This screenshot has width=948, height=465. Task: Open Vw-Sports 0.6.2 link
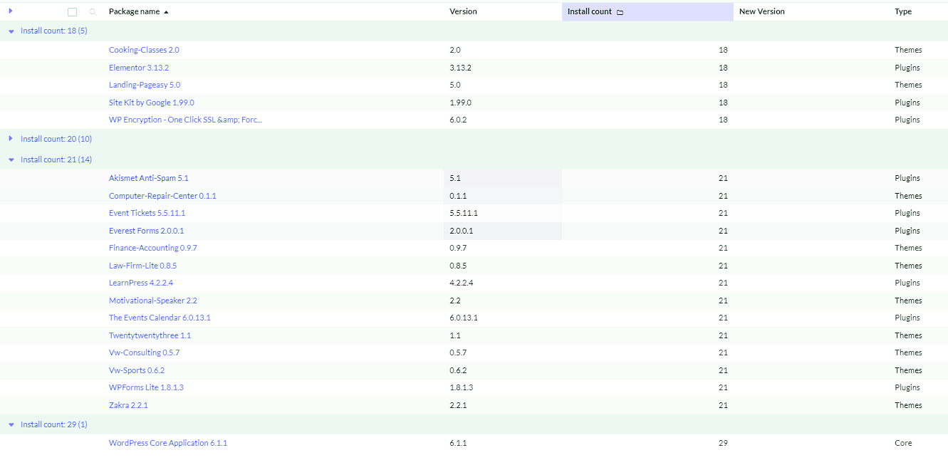tap(137, 370)
